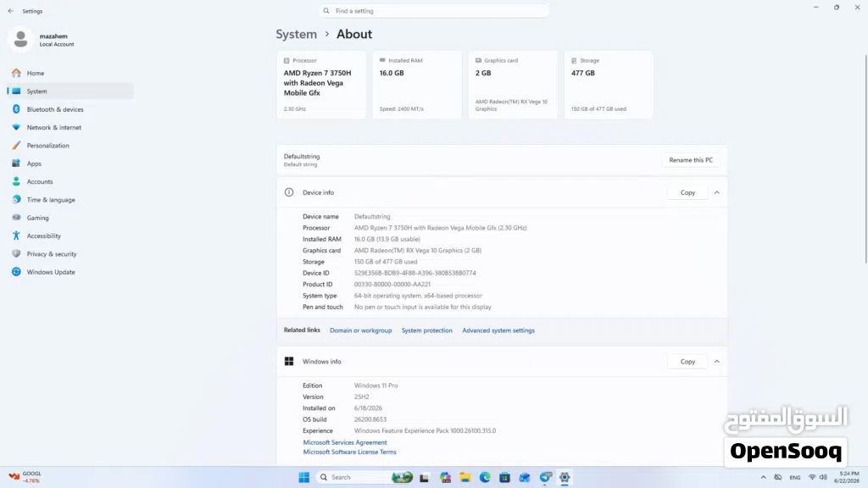868x488 pixels.
Task: Open Task View on the taskbar
Action: point(425,478)
